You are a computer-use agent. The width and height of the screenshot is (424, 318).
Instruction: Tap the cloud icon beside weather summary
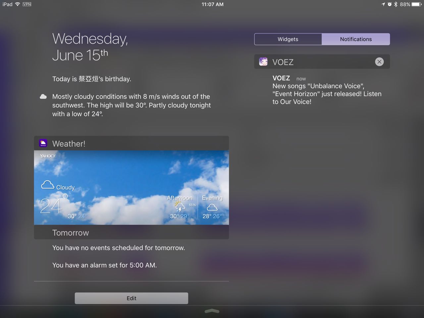click(x=43, y=96)
